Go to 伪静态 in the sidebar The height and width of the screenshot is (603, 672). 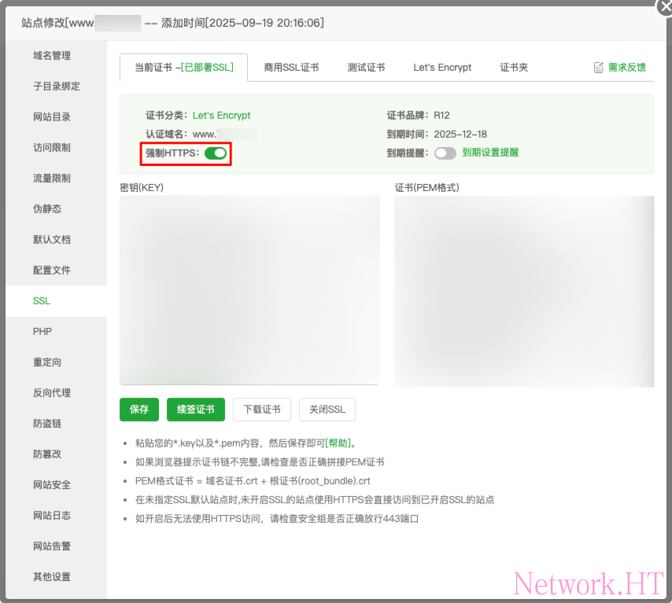pyautogui.click(x=47, y=209)
